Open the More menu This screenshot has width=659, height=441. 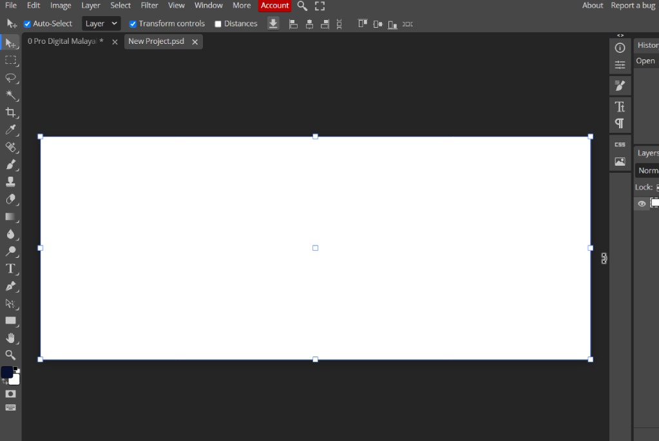(x=242, y=5)
